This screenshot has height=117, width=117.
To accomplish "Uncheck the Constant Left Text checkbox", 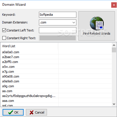I will pos(4,30).
